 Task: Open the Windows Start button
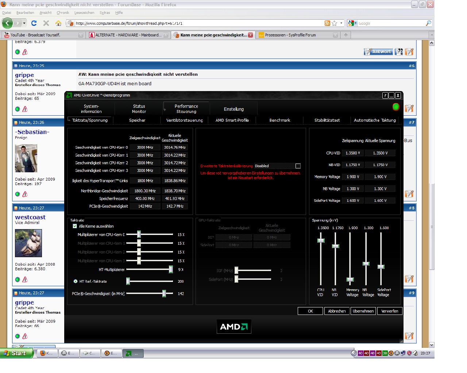pos(17,353)
